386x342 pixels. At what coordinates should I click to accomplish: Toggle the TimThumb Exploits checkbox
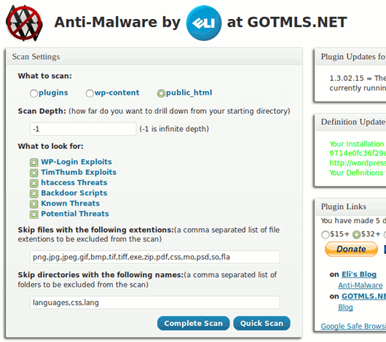pyautogui.click(x=34, y=173)
